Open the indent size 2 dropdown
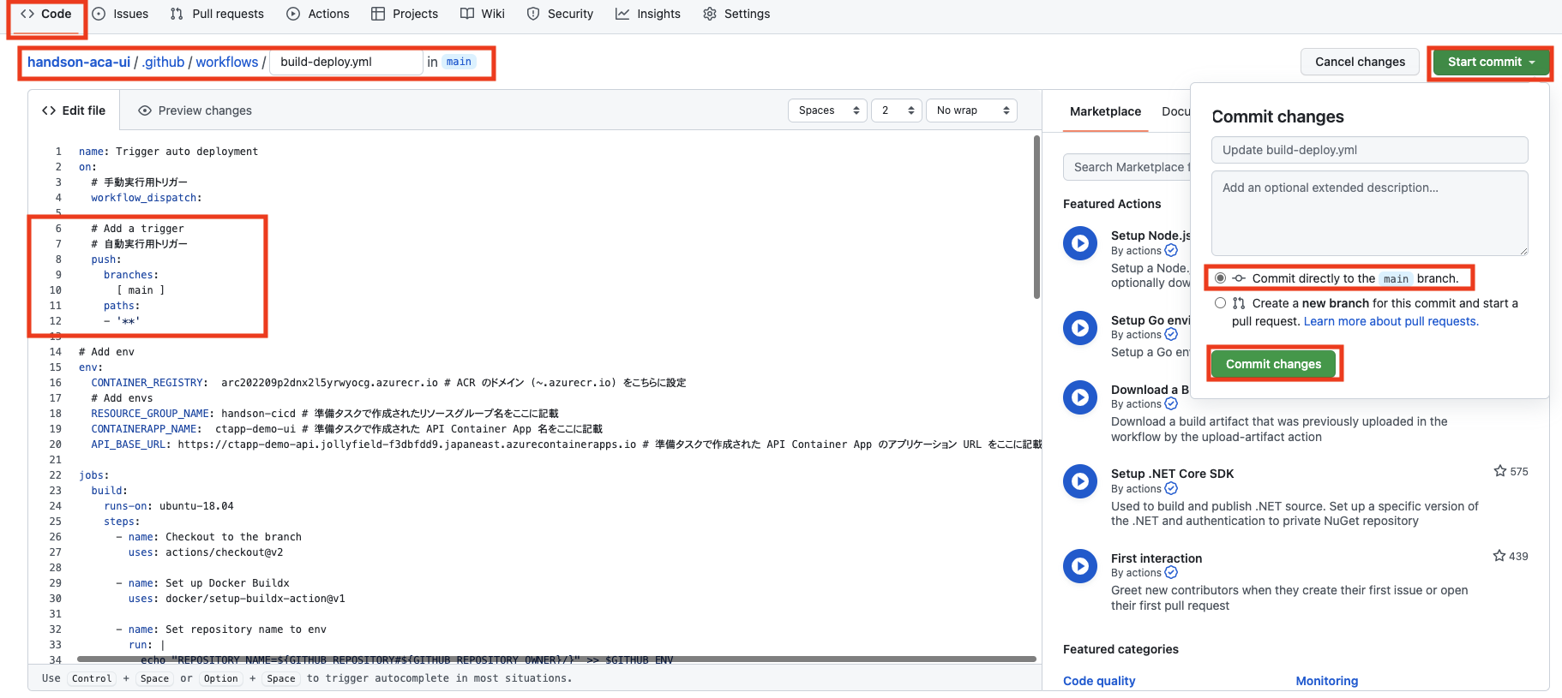 click(897, 110)
